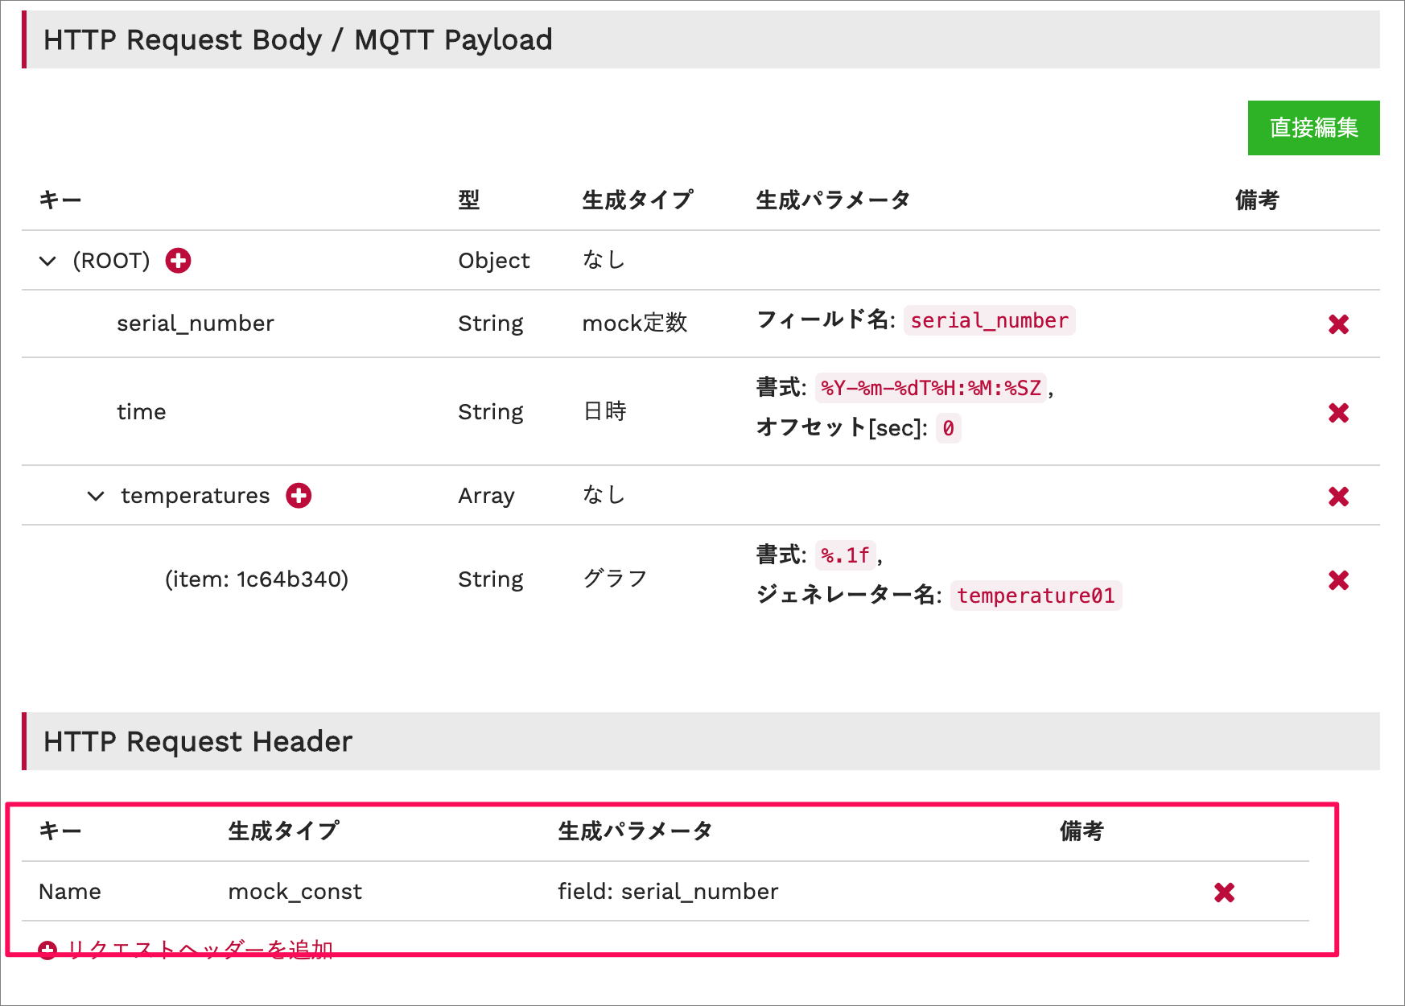Select the temperatures key name
The width and height of the screenshot is (1405, 1006).
pyautogui.click(x=196, y=496)
